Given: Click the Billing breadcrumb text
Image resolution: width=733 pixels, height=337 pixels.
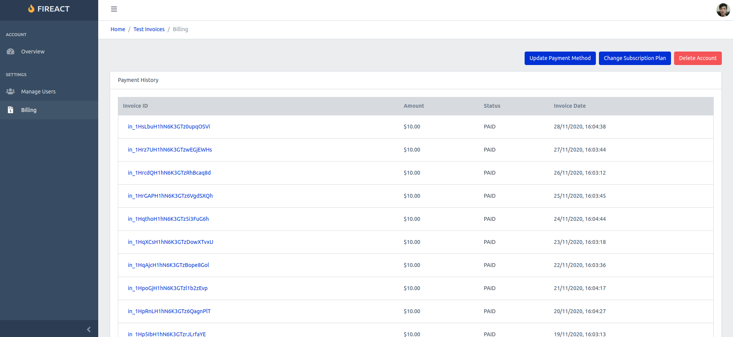Looking at the screenshot, I should click(180, 29).
